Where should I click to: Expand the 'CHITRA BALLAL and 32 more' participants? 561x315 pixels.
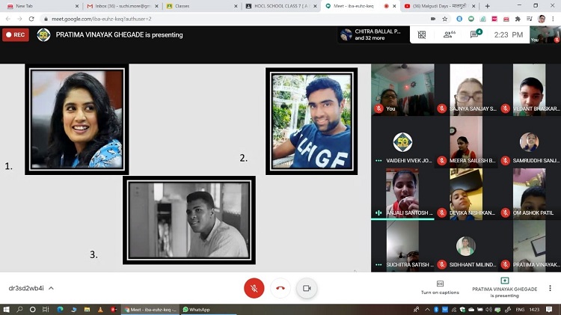[372, 34]
